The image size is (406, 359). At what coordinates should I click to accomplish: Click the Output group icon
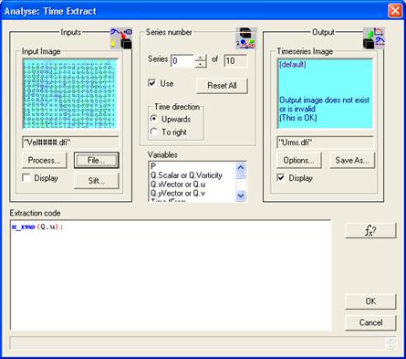(374, 38)
